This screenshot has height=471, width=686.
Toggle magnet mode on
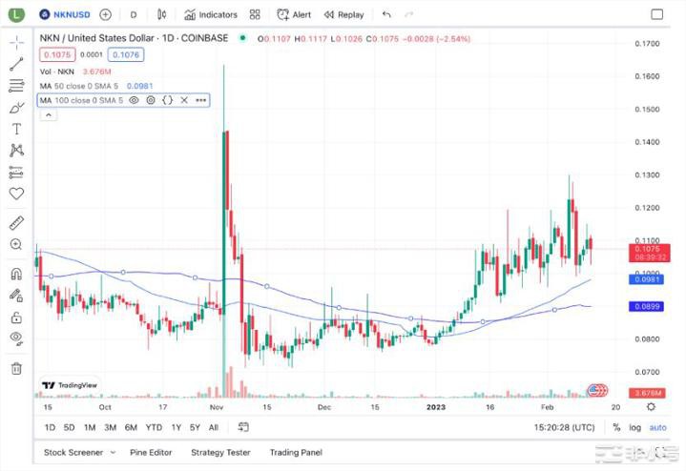pos(16,276)
